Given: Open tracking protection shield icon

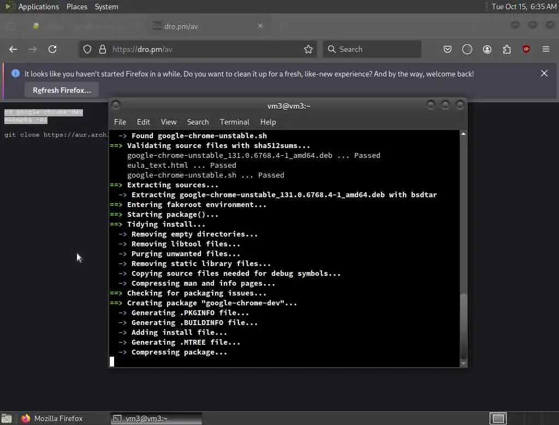Looking at the screenshot, I should click(x=87, y=49).
